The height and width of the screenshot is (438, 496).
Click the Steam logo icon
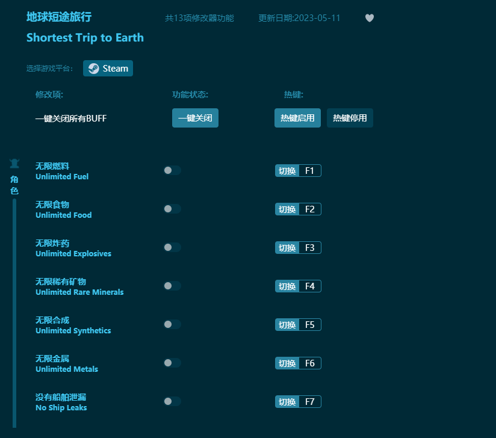pyautogui.click(x=94, y=69)
